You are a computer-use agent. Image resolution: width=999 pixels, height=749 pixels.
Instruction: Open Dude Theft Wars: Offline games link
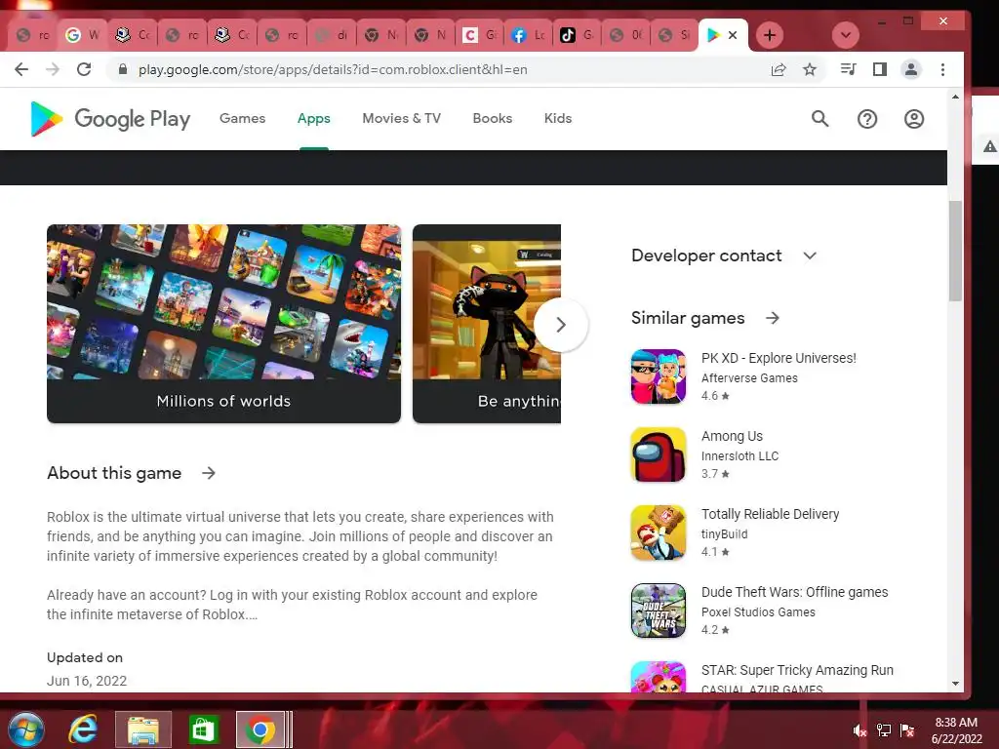click(794, 592)
